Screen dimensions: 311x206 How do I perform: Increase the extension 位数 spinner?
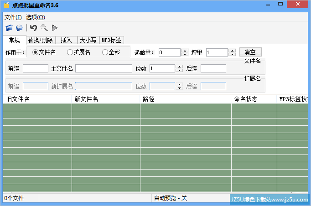coord(179,84)
